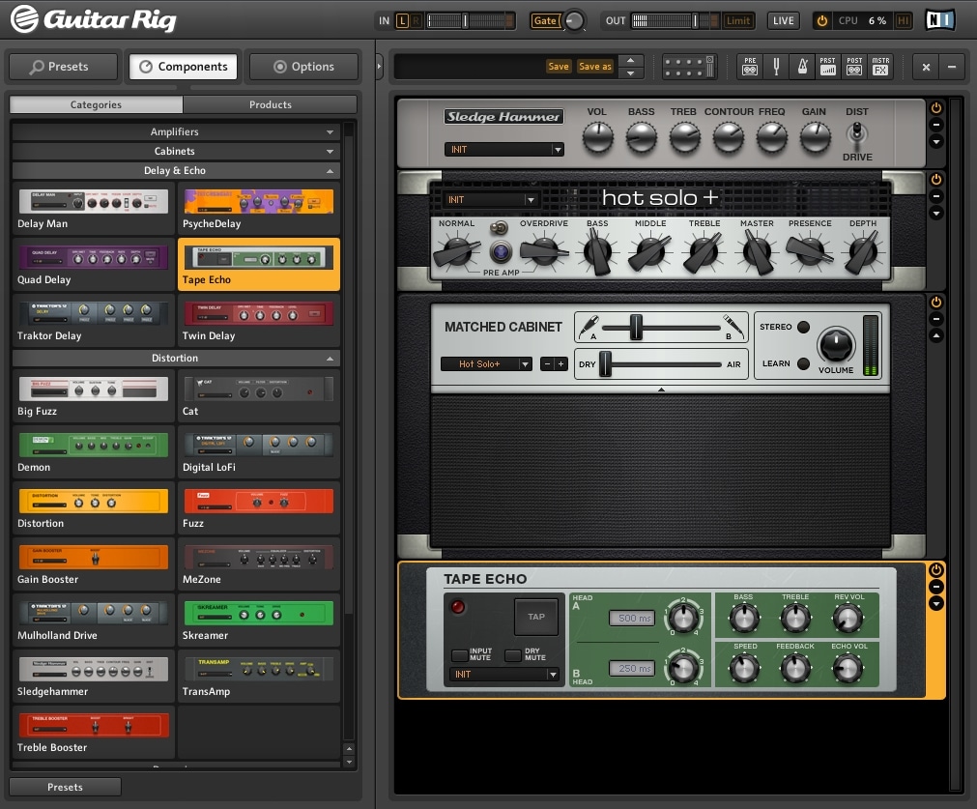The width and height of the screenshot is (977, 809).
Task: Click the bottom Presets button
Action: (x=65, y=787)
